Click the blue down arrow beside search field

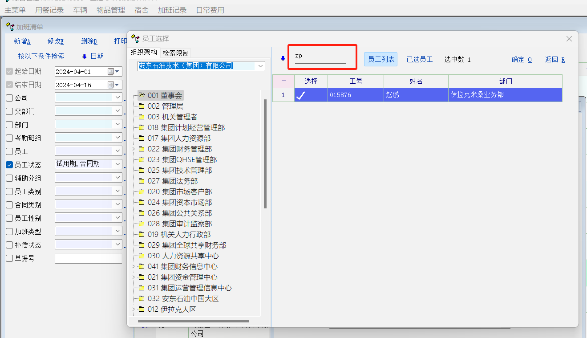point(283,59)
